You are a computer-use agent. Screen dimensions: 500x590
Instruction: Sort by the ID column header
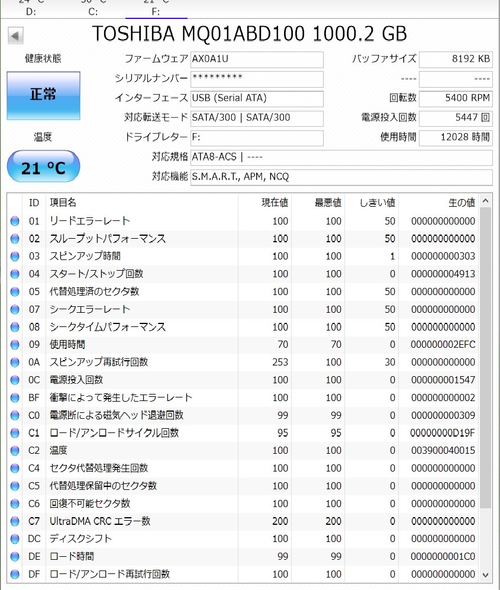[x=34, y=203]
